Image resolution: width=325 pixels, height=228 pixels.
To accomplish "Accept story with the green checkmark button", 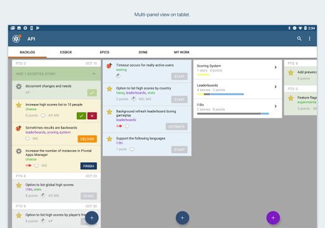I will coord(81,116).
